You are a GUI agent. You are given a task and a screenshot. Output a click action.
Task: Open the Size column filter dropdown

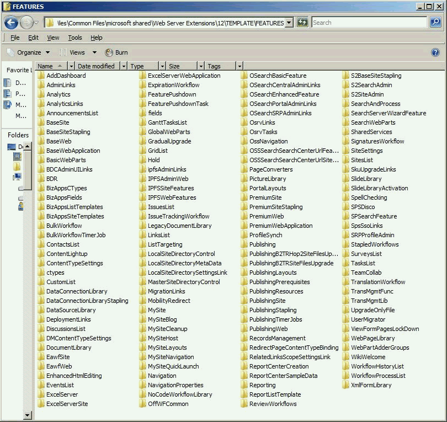[201, 66]
